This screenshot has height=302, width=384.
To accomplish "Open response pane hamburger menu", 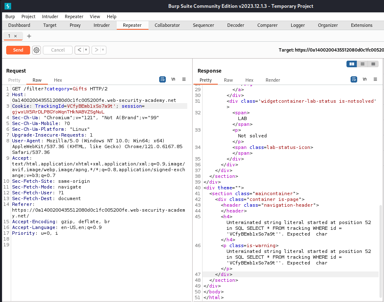I will [375, 79].
